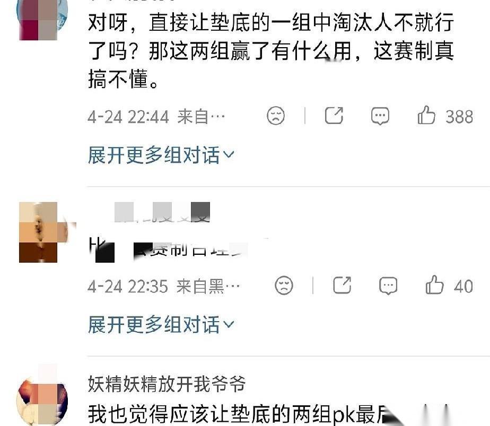Open the blurred username of second commenter
The image size is (490, 426).
162,212
